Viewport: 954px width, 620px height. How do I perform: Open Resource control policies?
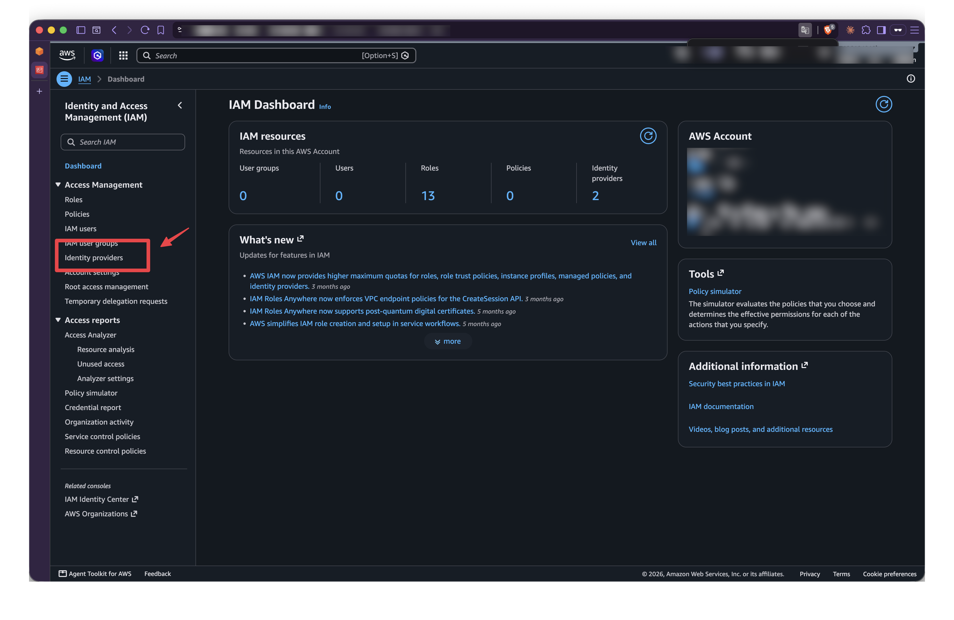(105, 451)
